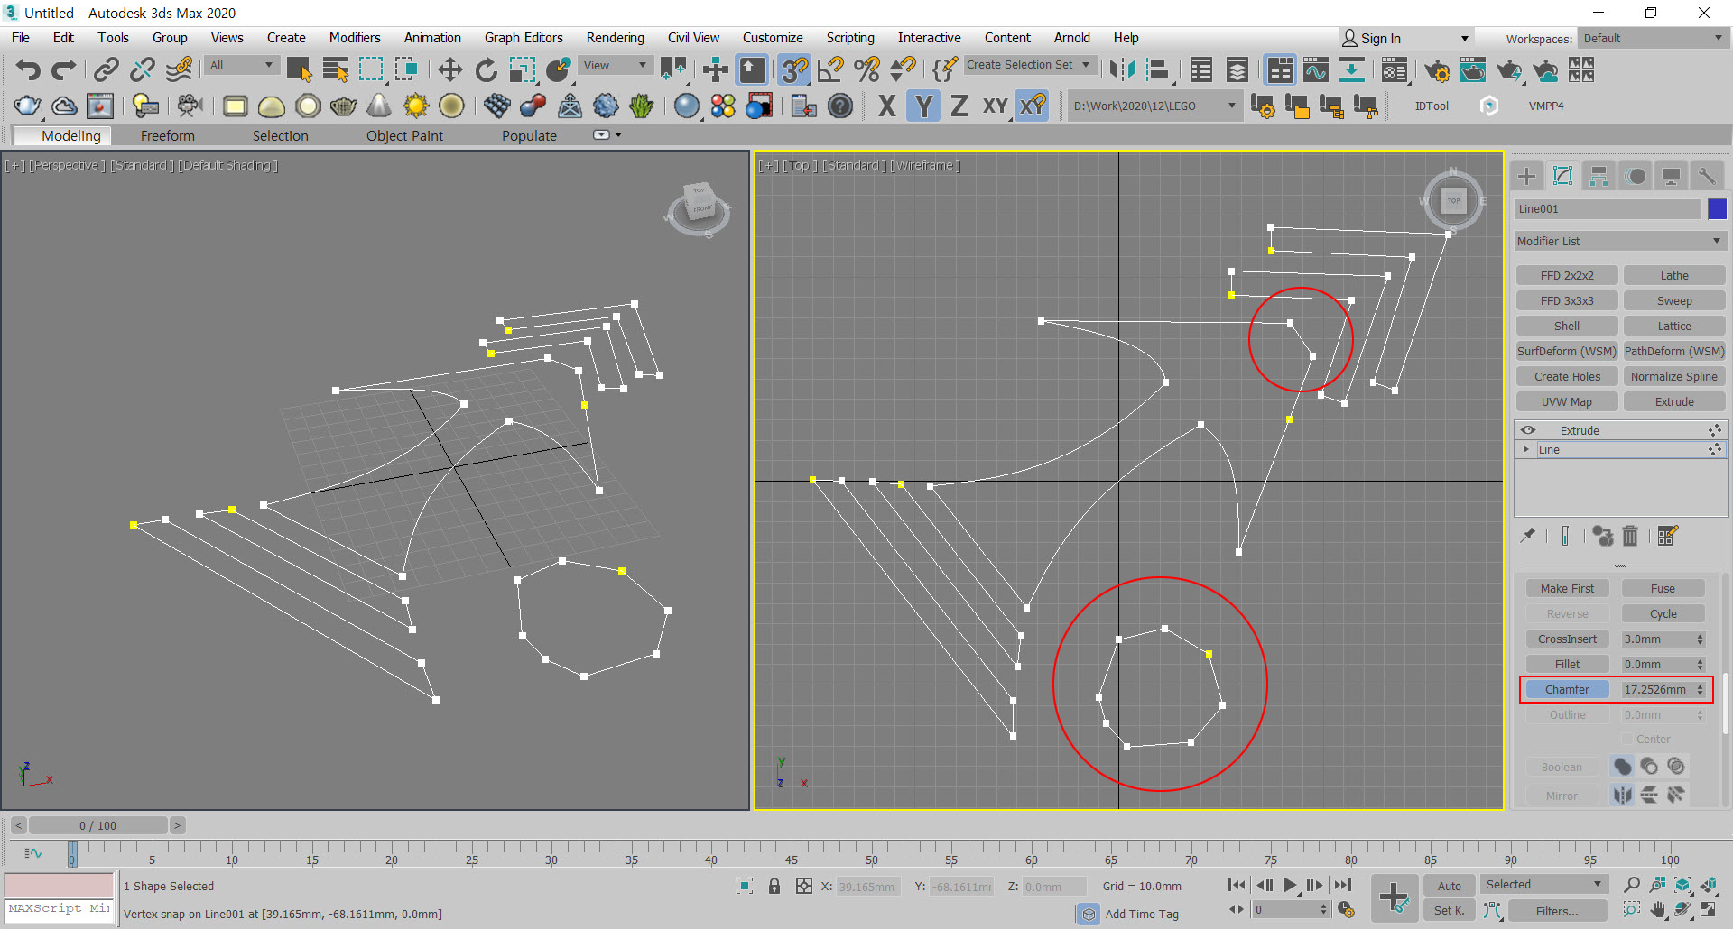The width and height of the screenshot is (1733, 929).
Task: Click the Unlink Selection icon
Action: pos(142,69)
